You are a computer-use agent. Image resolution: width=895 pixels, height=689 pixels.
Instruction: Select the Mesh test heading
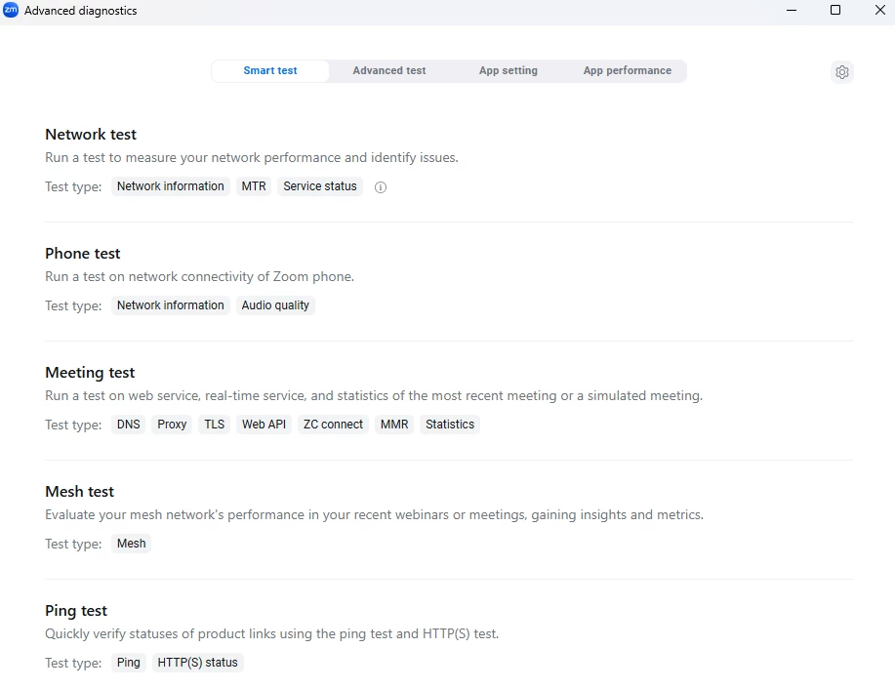coord(79,492)
